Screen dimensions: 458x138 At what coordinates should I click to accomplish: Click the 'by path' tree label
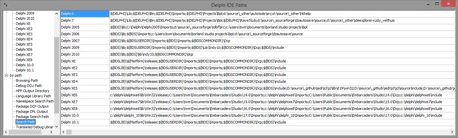tap(16, 75)
